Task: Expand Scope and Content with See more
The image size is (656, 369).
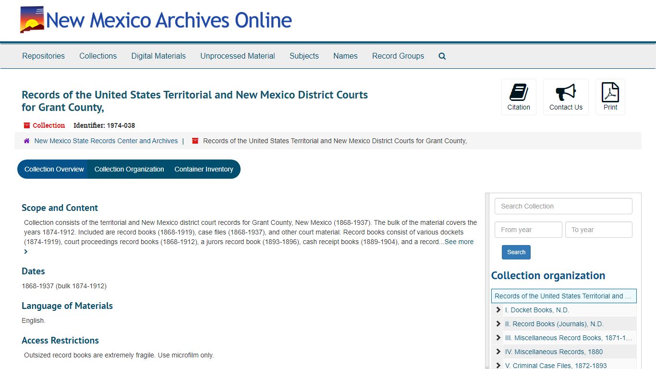Action: coord(459,242)
